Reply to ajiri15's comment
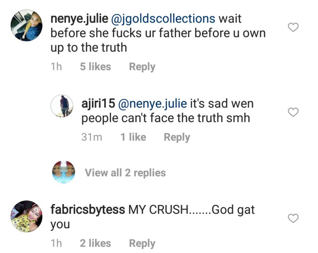 [177, 137]
